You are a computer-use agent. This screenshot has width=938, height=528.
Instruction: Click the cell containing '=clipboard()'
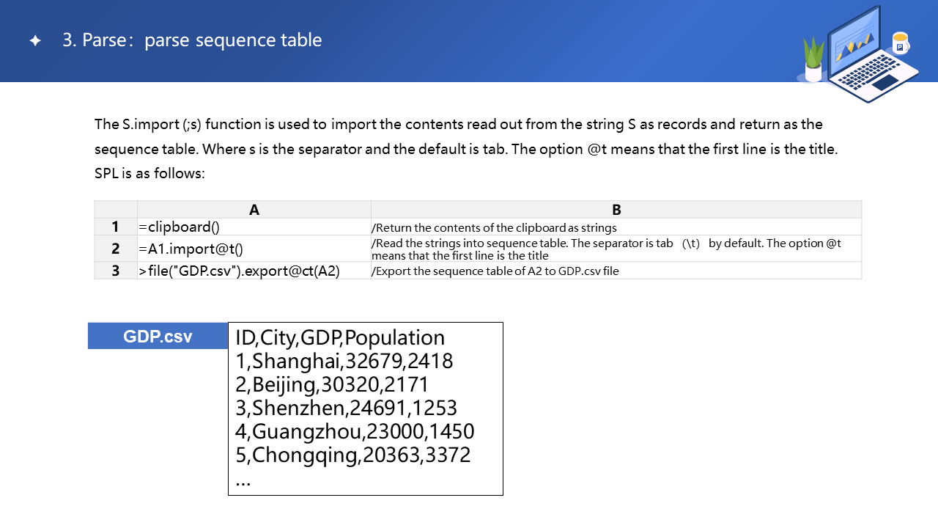tap(254, 227)
